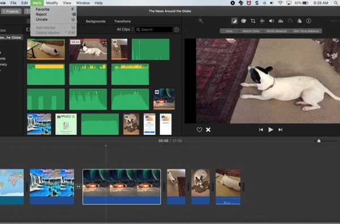Toggle the library list sidebar icon
This screenshot has height=224, width=340.
click(x=28, y=29)
